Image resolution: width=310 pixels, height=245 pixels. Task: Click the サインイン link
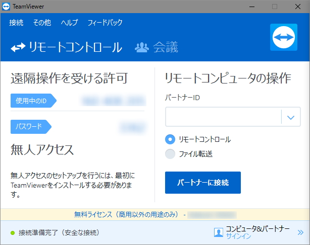238,236
